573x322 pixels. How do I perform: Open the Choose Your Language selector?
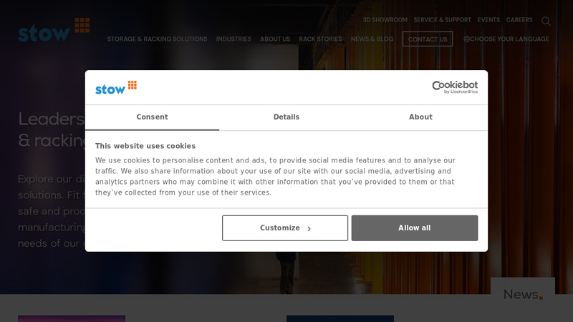click(509, 39)
